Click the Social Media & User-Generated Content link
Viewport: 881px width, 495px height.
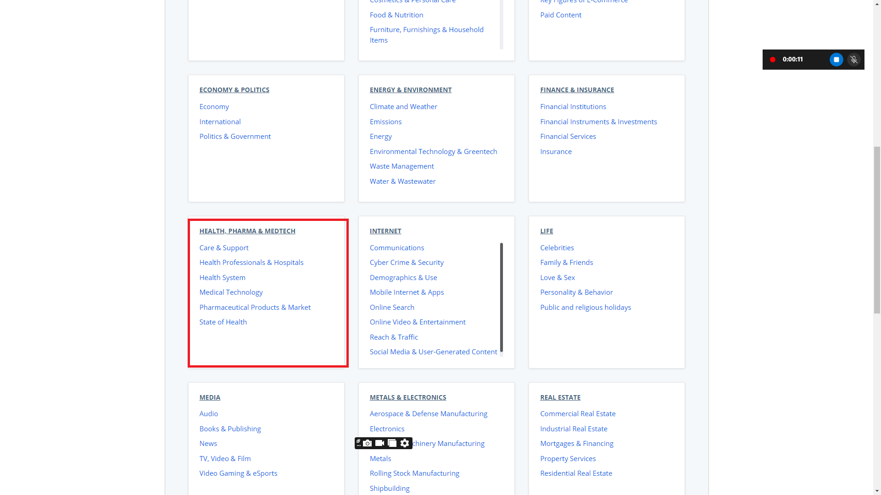pyautogui.click(x=433, y=352)
